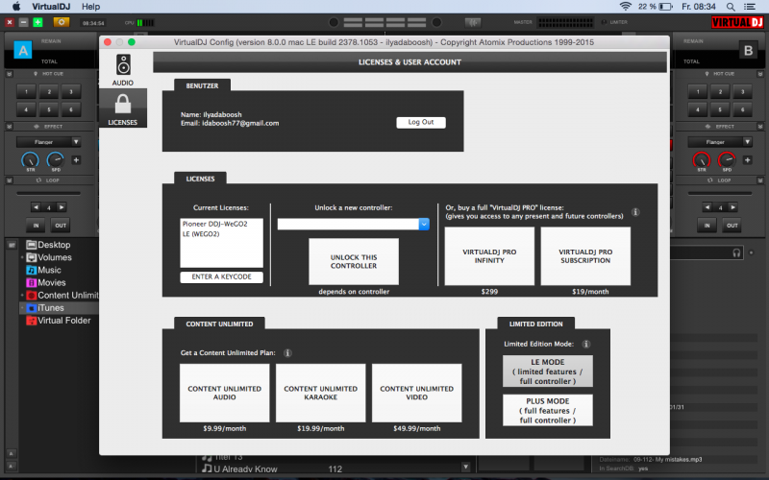Open the Help menu

coord(90,7)
